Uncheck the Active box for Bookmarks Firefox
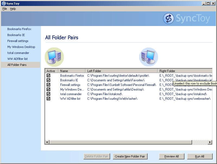 coord(49,76)
